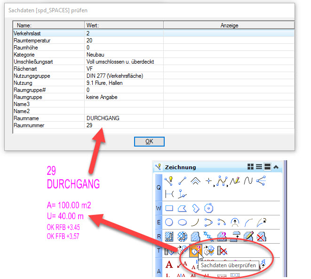Select the plain stream curve tool

[x=248, y=181]
